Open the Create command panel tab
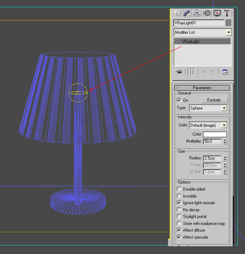 click(177, 13)
